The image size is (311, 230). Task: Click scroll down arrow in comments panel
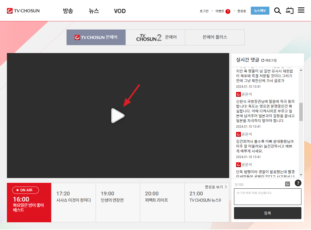301,175
